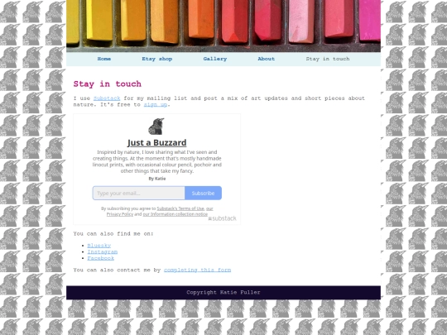
Task: Open the Etsy shop link
Action: point(157,59)
